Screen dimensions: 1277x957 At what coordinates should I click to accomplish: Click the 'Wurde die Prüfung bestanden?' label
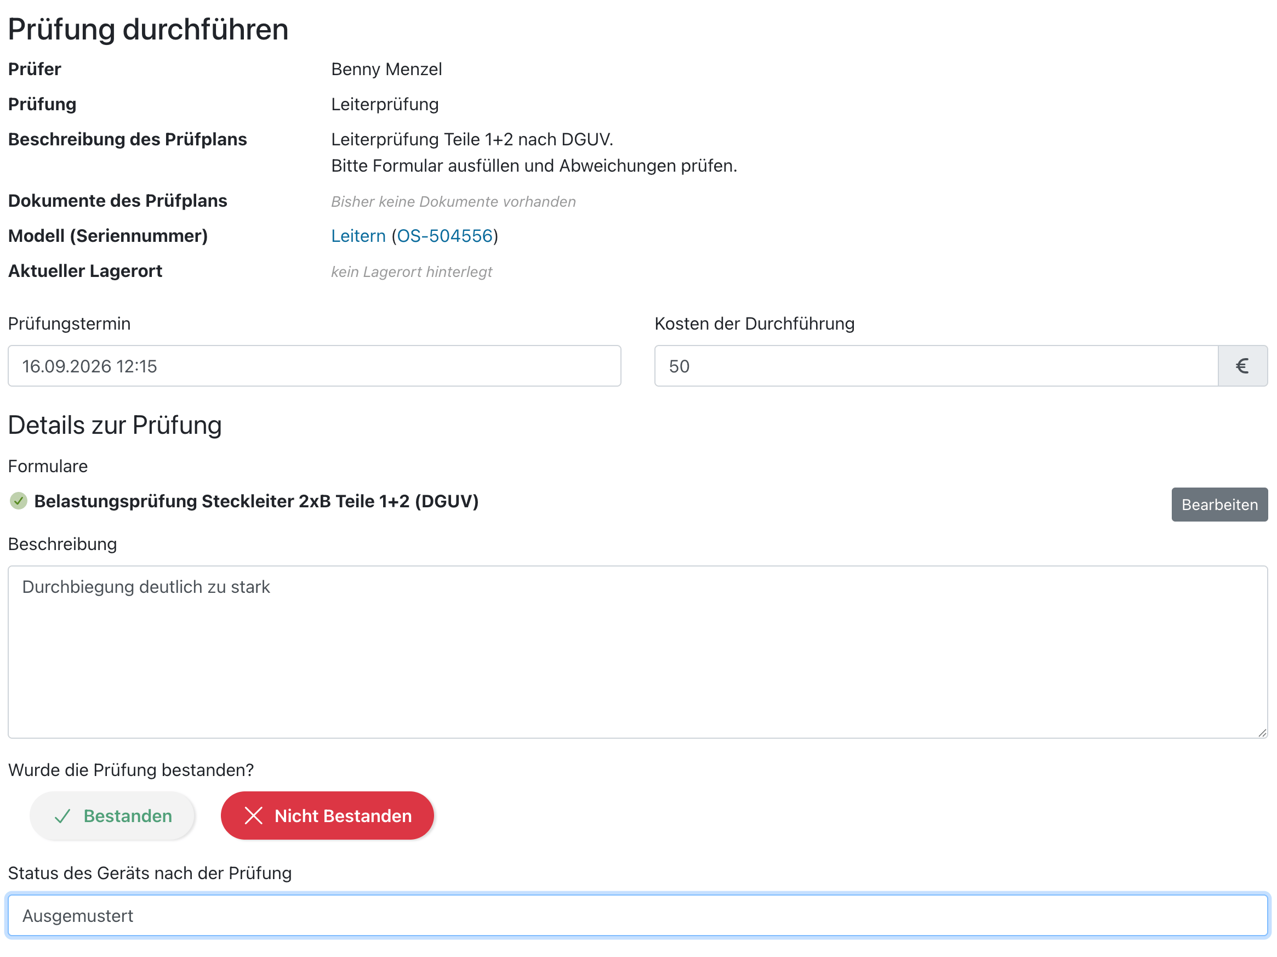tap(131, 770)
